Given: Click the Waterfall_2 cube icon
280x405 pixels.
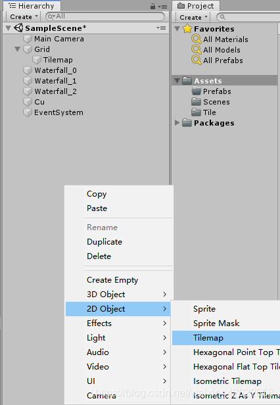Looking at the screenshot, I should pos(27,91).
